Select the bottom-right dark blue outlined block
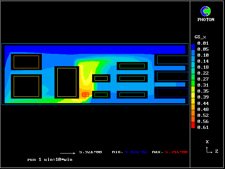225x169 pixels. tap(172, 93)
